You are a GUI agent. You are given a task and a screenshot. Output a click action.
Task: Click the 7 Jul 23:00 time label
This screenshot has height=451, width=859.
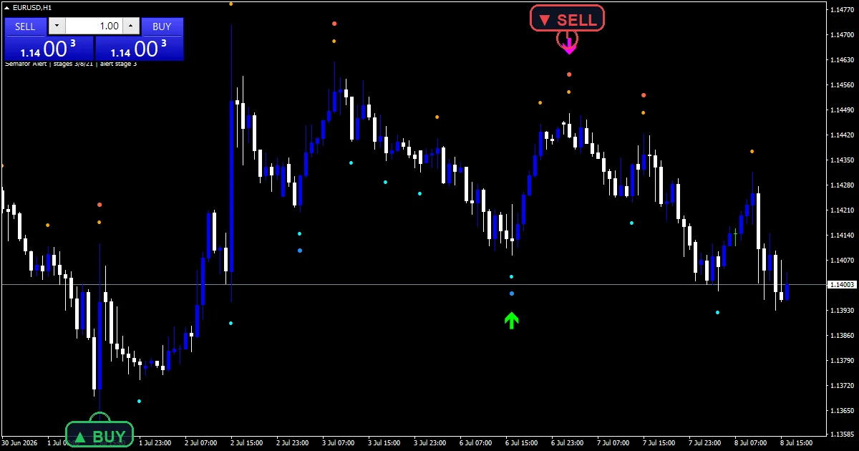point(705,443)
